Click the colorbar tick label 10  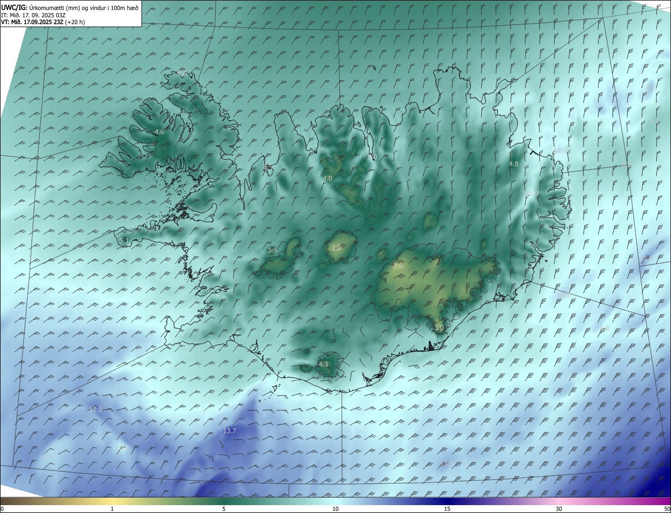335,509
